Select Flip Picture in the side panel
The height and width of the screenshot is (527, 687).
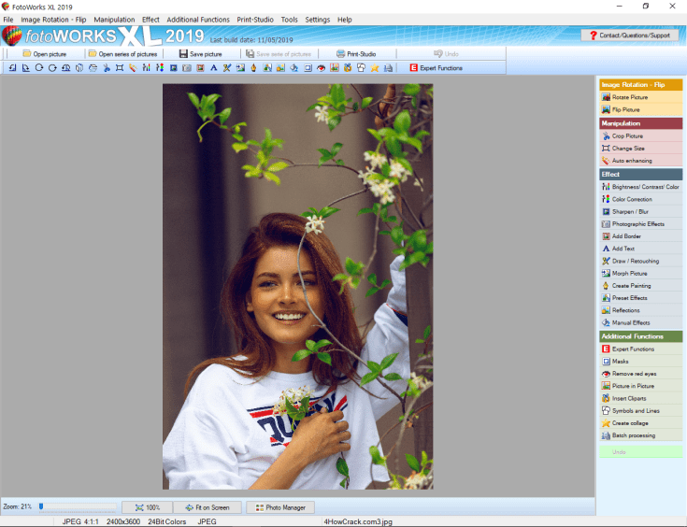point(640,109)
